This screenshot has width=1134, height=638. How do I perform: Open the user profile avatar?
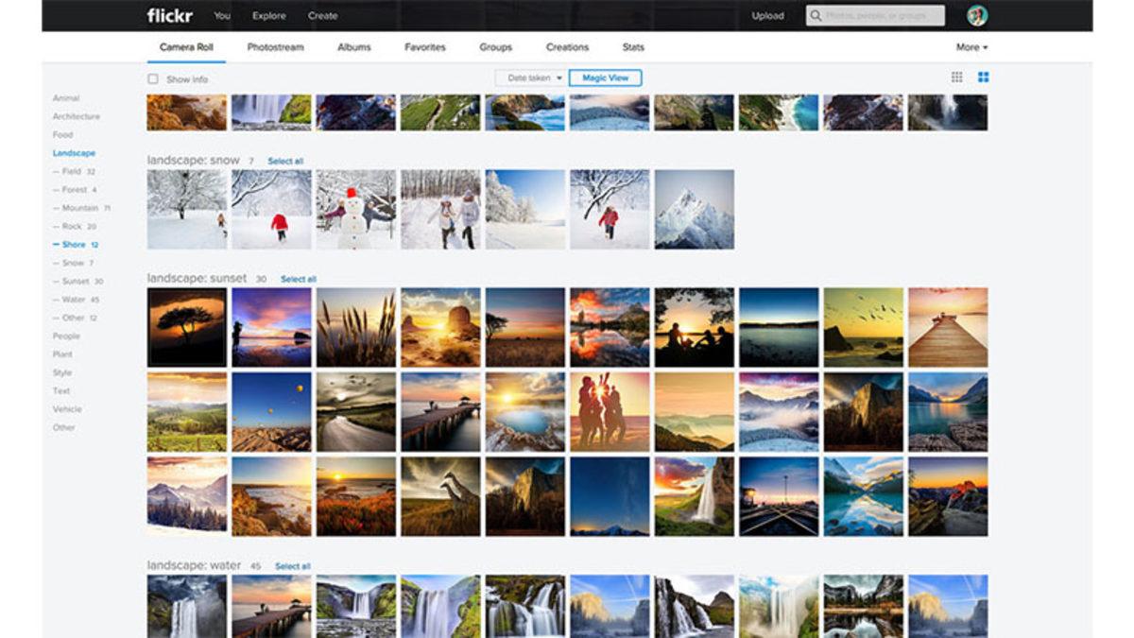click(x=976, y=16)
